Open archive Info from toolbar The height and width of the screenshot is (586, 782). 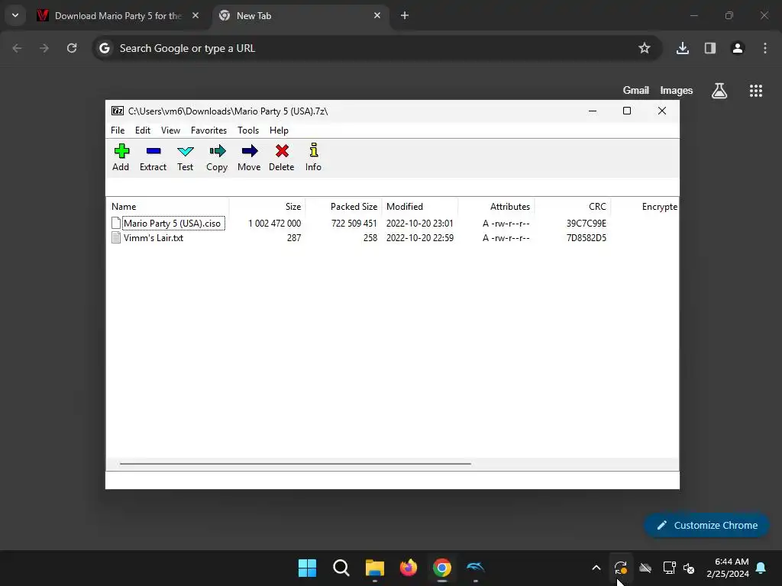[x=313, y=157]
